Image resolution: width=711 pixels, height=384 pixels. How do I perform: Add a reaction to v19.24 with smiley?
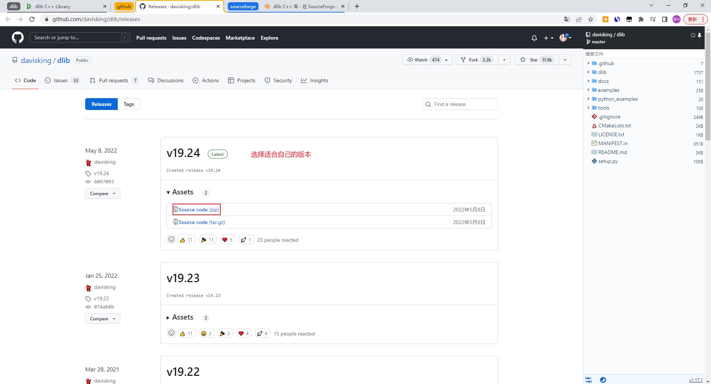click(x=171, y=240)
